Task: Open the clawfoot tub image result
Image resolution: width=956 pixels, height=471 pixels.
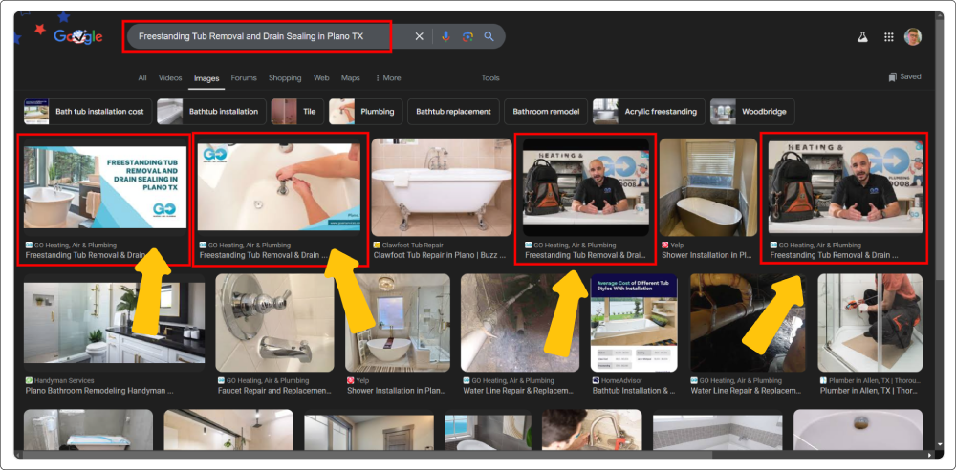Action: coord(442,187)
